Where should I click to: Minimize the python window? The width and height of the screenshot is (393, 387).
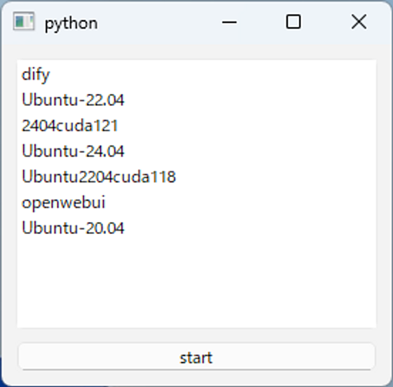click(229, 22)
